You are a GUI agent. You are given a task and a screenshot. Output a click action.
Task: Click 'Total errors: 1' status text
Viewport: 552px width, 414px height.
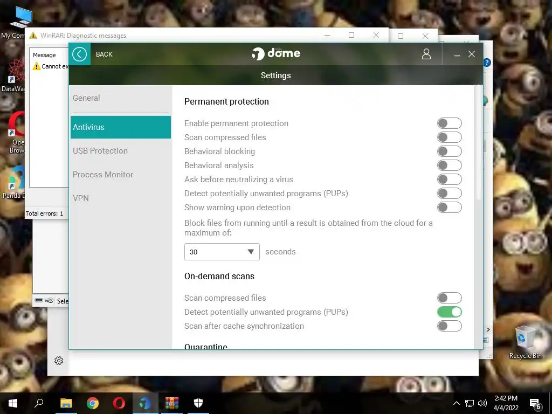coord(44,213)
